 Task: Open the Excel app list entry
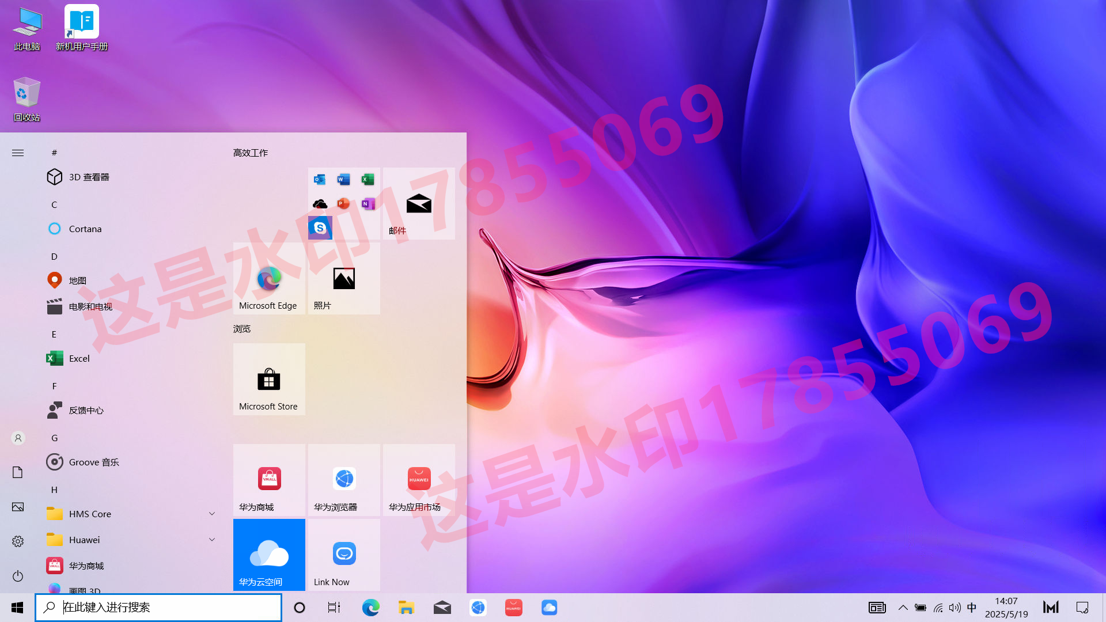pyautogui.click(x=79, y=358)
